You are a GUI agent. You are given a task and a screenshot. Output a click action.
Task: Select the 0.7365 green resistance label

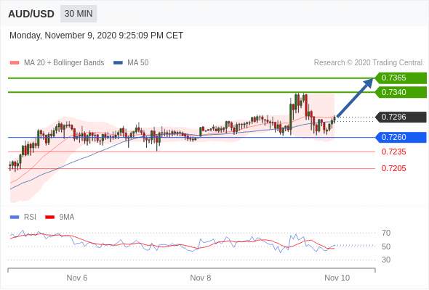(401, 78)
